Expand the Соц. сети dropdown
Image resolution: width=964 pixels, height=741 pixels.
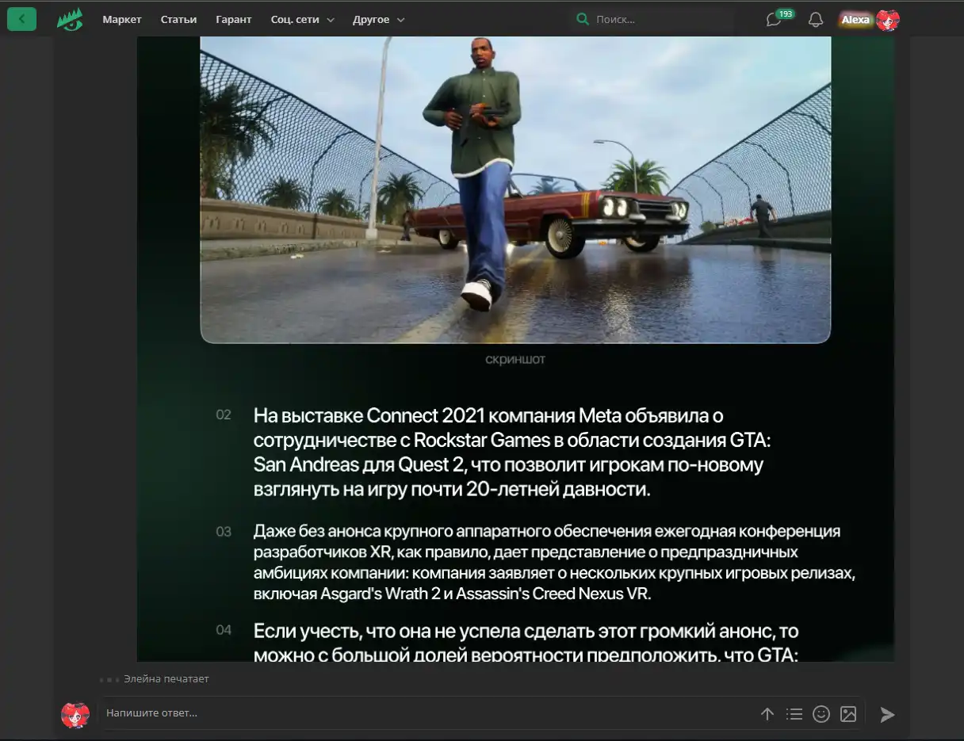(x=302, y=19)
